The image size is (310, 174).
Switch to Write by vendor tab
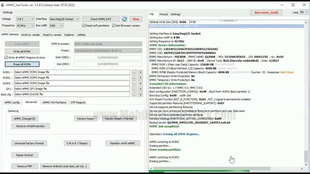pyautogui.click(x=31, y=35)
